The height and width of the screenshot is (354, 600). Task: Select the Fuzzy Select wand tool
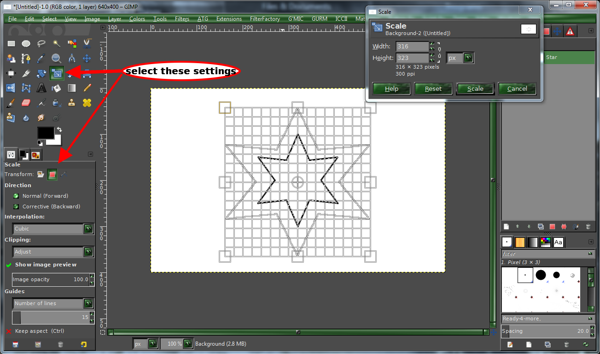point(56,43)
